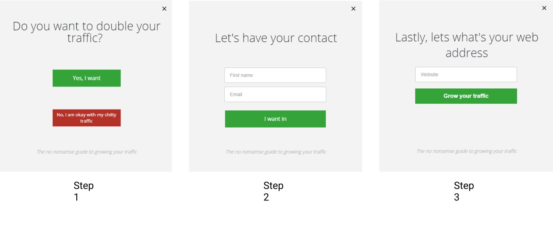
Task: Select the 'Step 3' caption
Action: coord(463,191)
